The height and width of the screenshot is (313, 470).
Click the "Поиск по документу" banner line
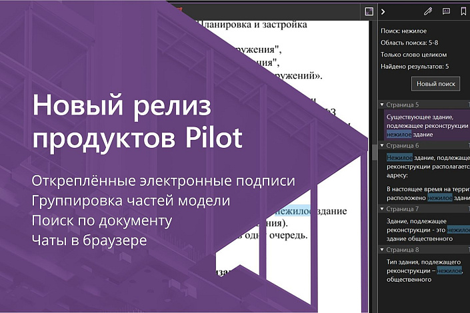pyautogui.click(x=101, y=219)
